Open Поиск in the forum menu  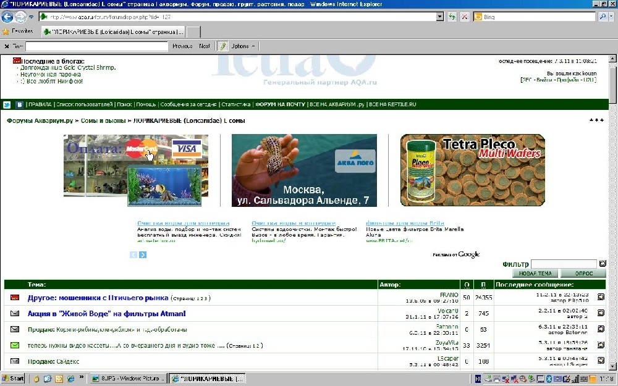[x=124, y=104]
